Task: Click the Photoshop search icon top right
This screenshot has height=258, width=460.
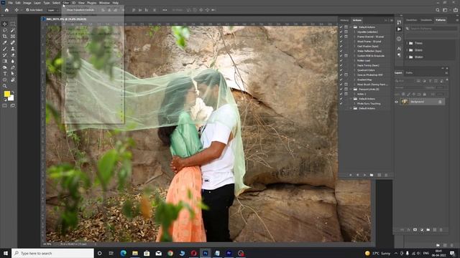Action: click(x=438, y=10)
